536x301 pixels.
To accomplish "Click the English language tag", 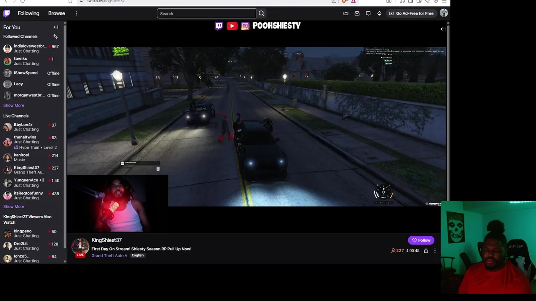I will tap(137, 255).
